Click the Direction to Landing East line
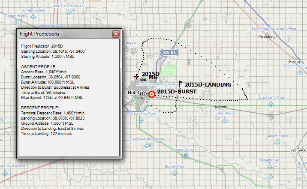This screenshot has width=307, height=189. pos(52,129)
